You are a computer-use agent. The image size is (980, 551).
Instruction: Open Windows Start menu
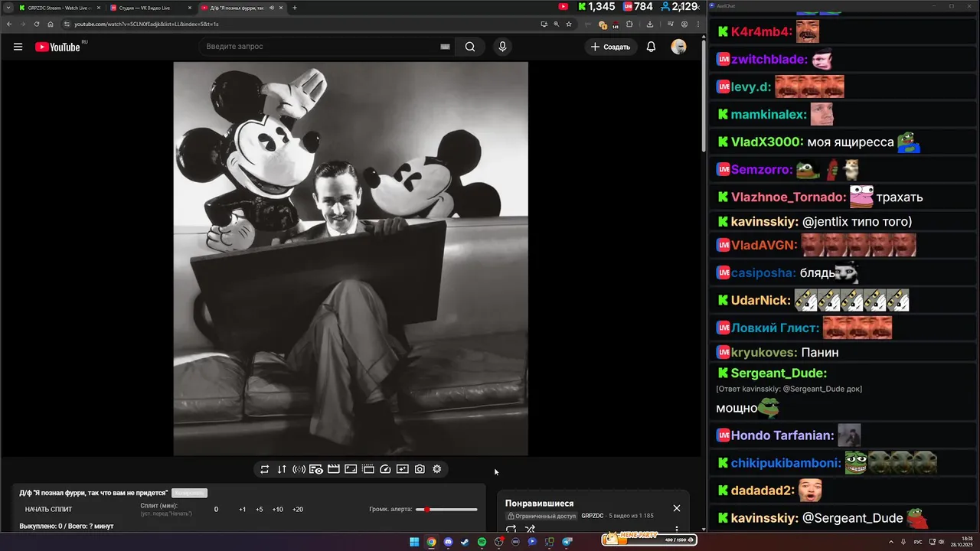pyautogui.click(x=414, y=542)
